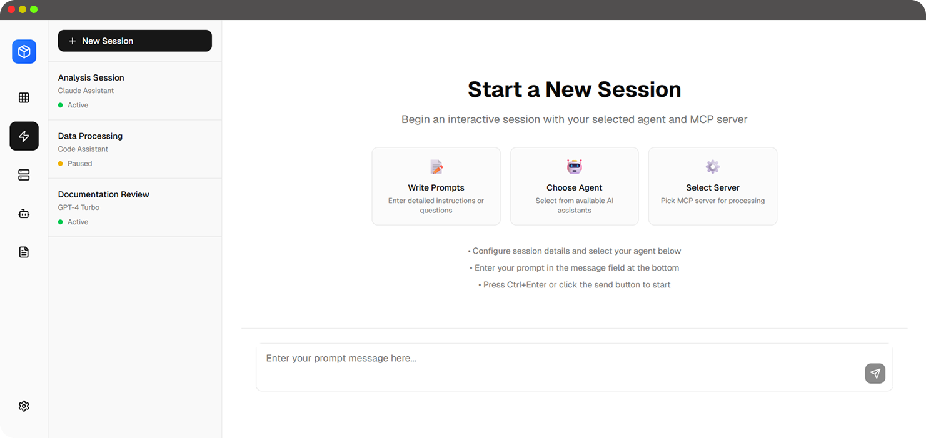Open the servers icon in sidebar
The image size is (926, 438).
click(24, 175)
